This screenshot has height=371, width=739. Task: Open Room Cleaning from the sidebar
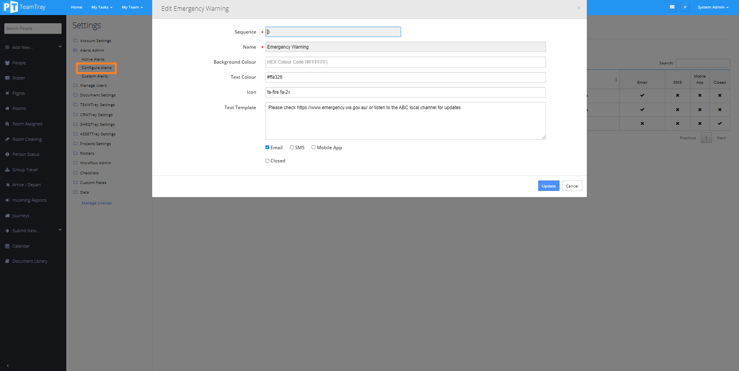pos(26,139)
